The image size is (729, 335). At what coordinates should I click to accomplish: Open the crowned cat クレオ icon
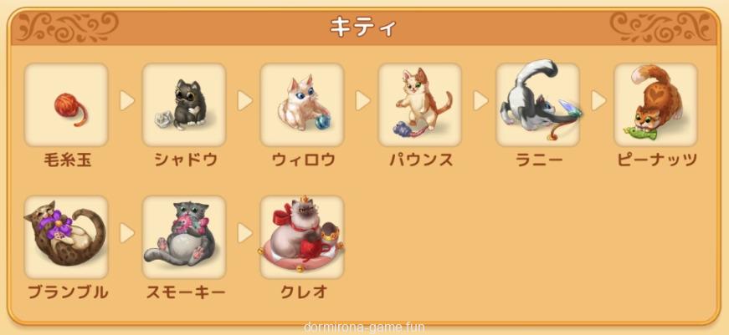point(302,237)
